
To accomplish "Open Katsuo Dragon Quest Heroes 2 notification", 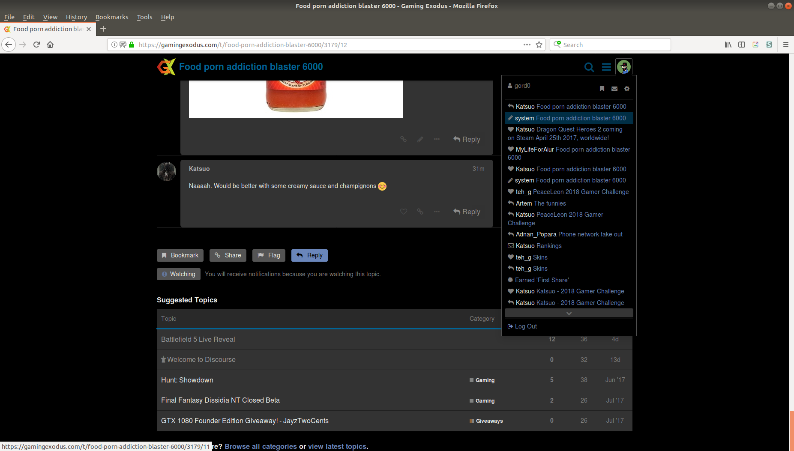I will click(x=569, y=134).
